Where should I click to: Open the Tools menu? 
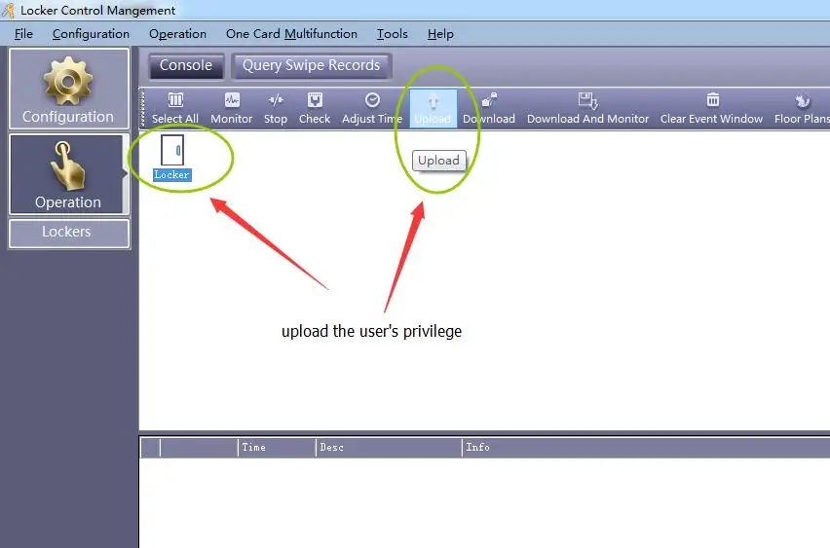tap(393, 34)
